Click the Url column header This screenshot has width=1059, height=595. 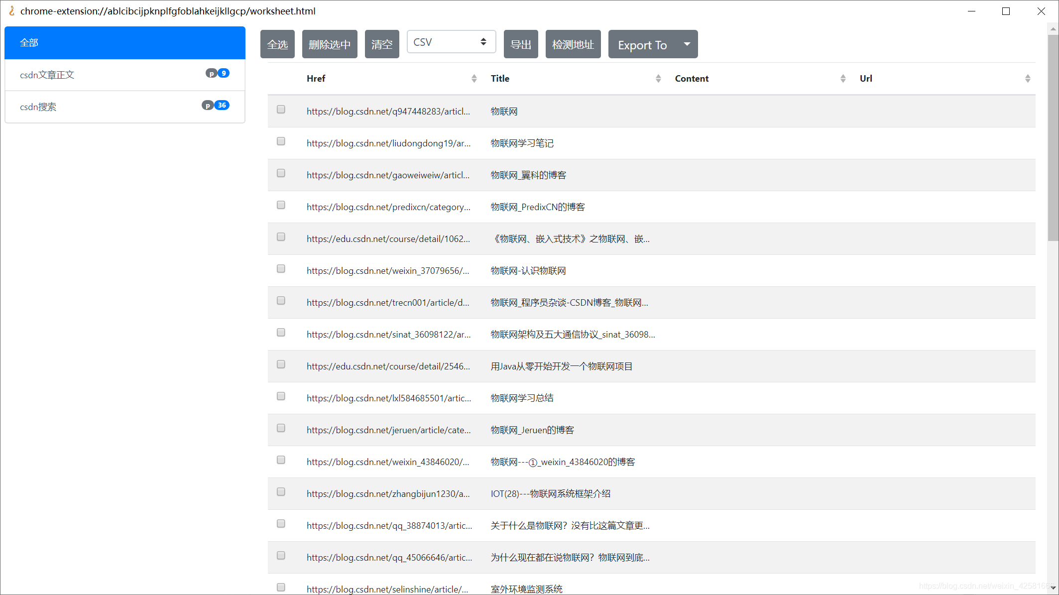866,79
